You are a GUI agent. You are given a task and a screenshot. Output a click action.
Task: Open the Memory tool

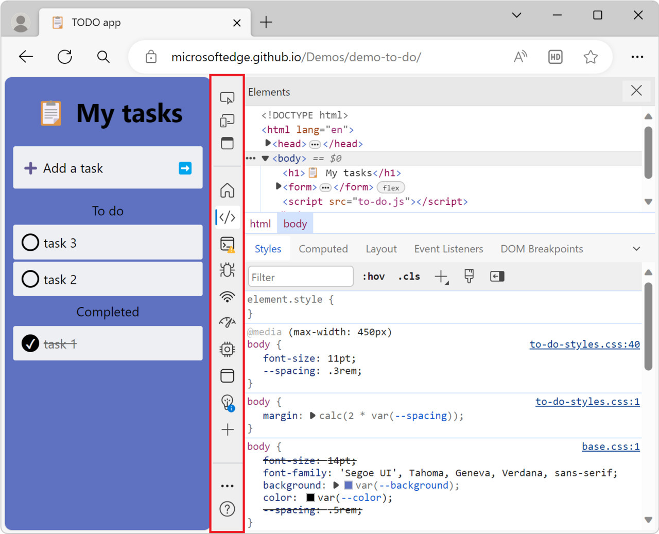coord(227,349)
